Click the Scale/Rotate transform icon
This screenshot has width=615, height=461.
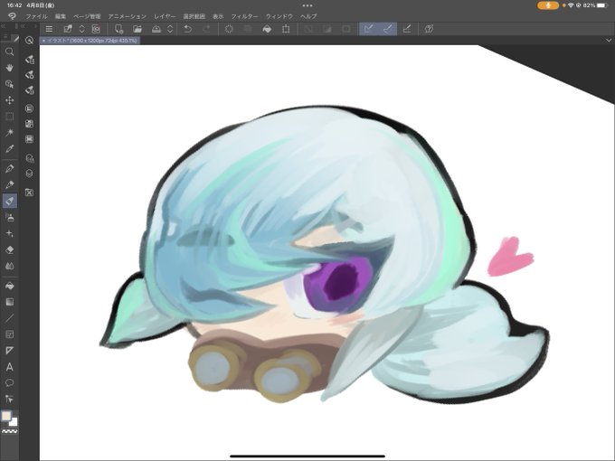coord(286,29)
